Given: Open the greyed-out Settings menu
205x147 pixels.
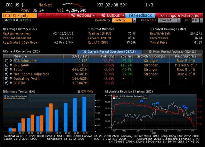Looking at the screenshot, I should click(52, 15).
